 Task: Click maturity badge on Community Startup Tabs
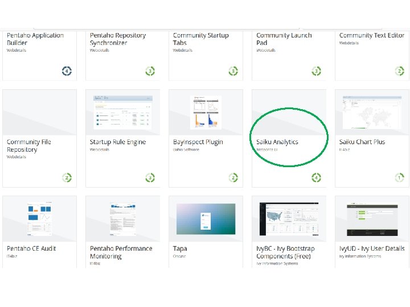[x=233, y=70]
